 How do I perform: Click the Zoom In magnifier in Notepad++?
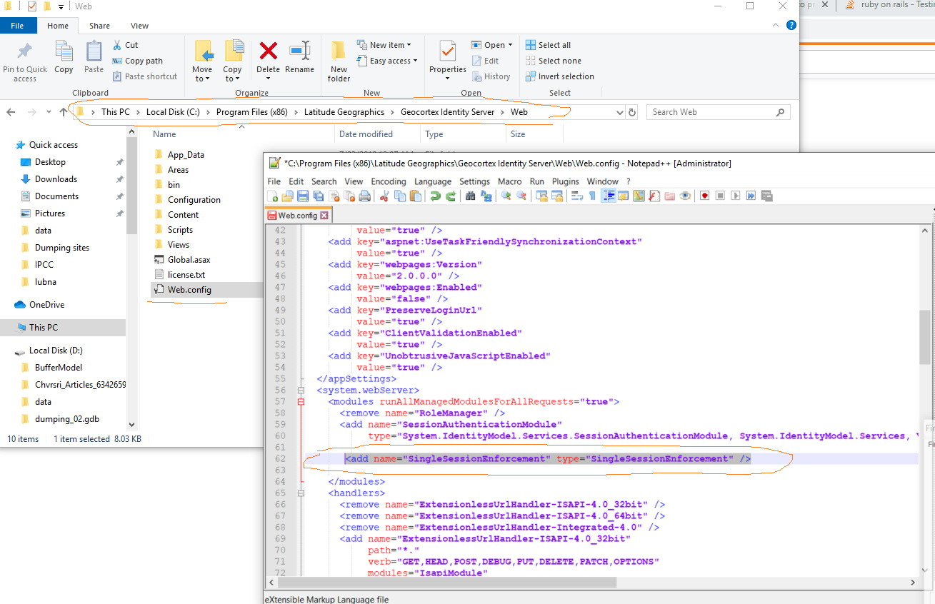506,196
